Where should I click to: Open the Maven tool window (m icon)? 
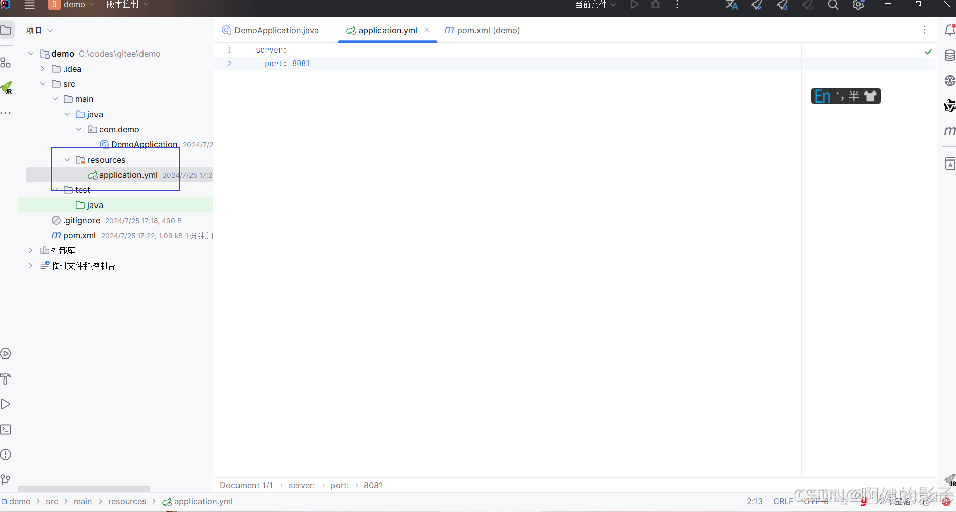click(x=950, y=131)
